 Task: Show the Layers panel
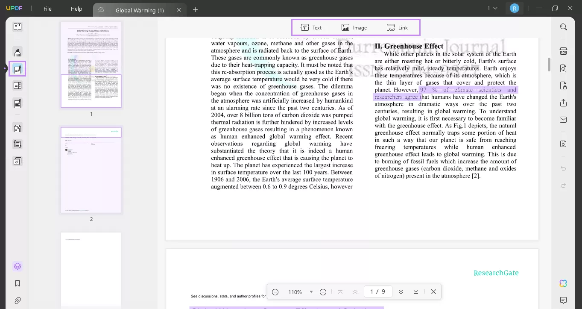(x=17, y=266)
